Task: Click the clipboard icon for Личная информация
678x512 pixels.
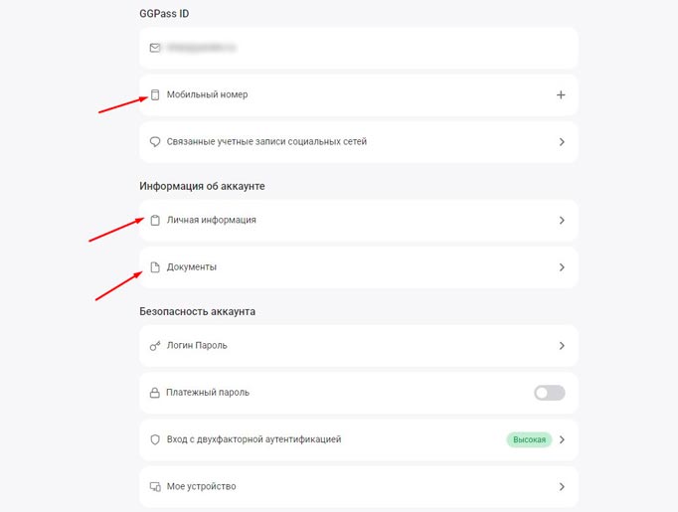Action: [x=155, y=220]
